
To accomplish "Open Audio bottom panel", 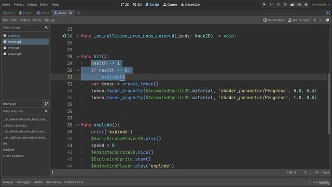I will click(x=38, y=182).
